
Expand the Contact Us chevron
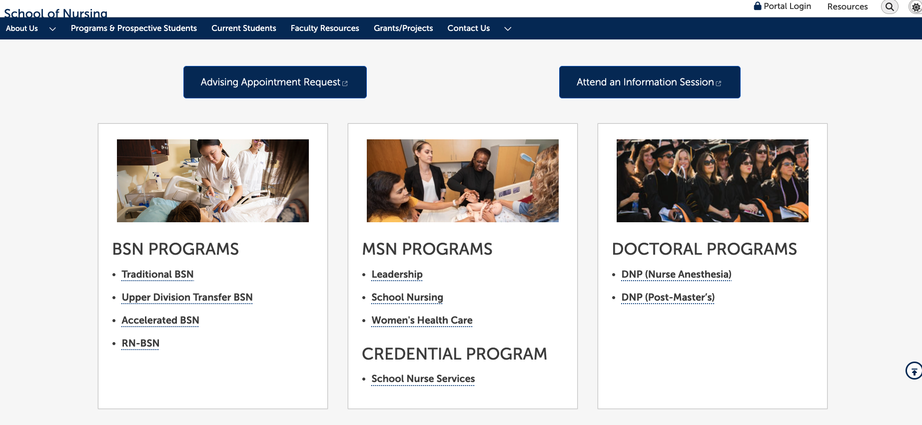(x=508, y=29)
